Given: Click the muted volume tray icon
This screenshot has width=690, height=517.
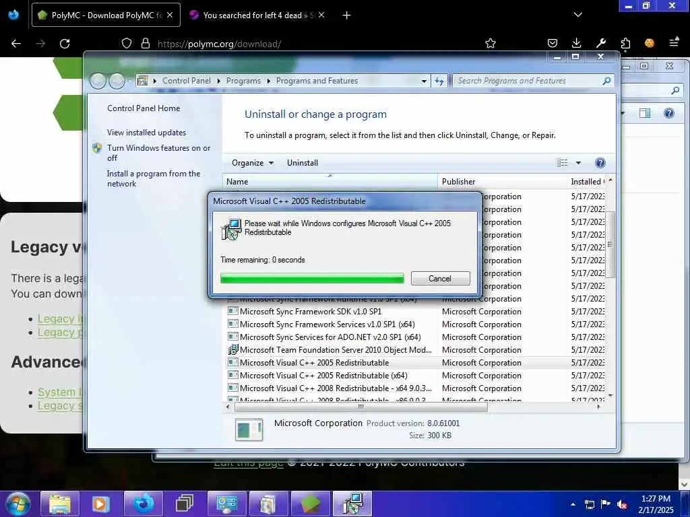Looking at the screenshot, I should tap(622, 504).
